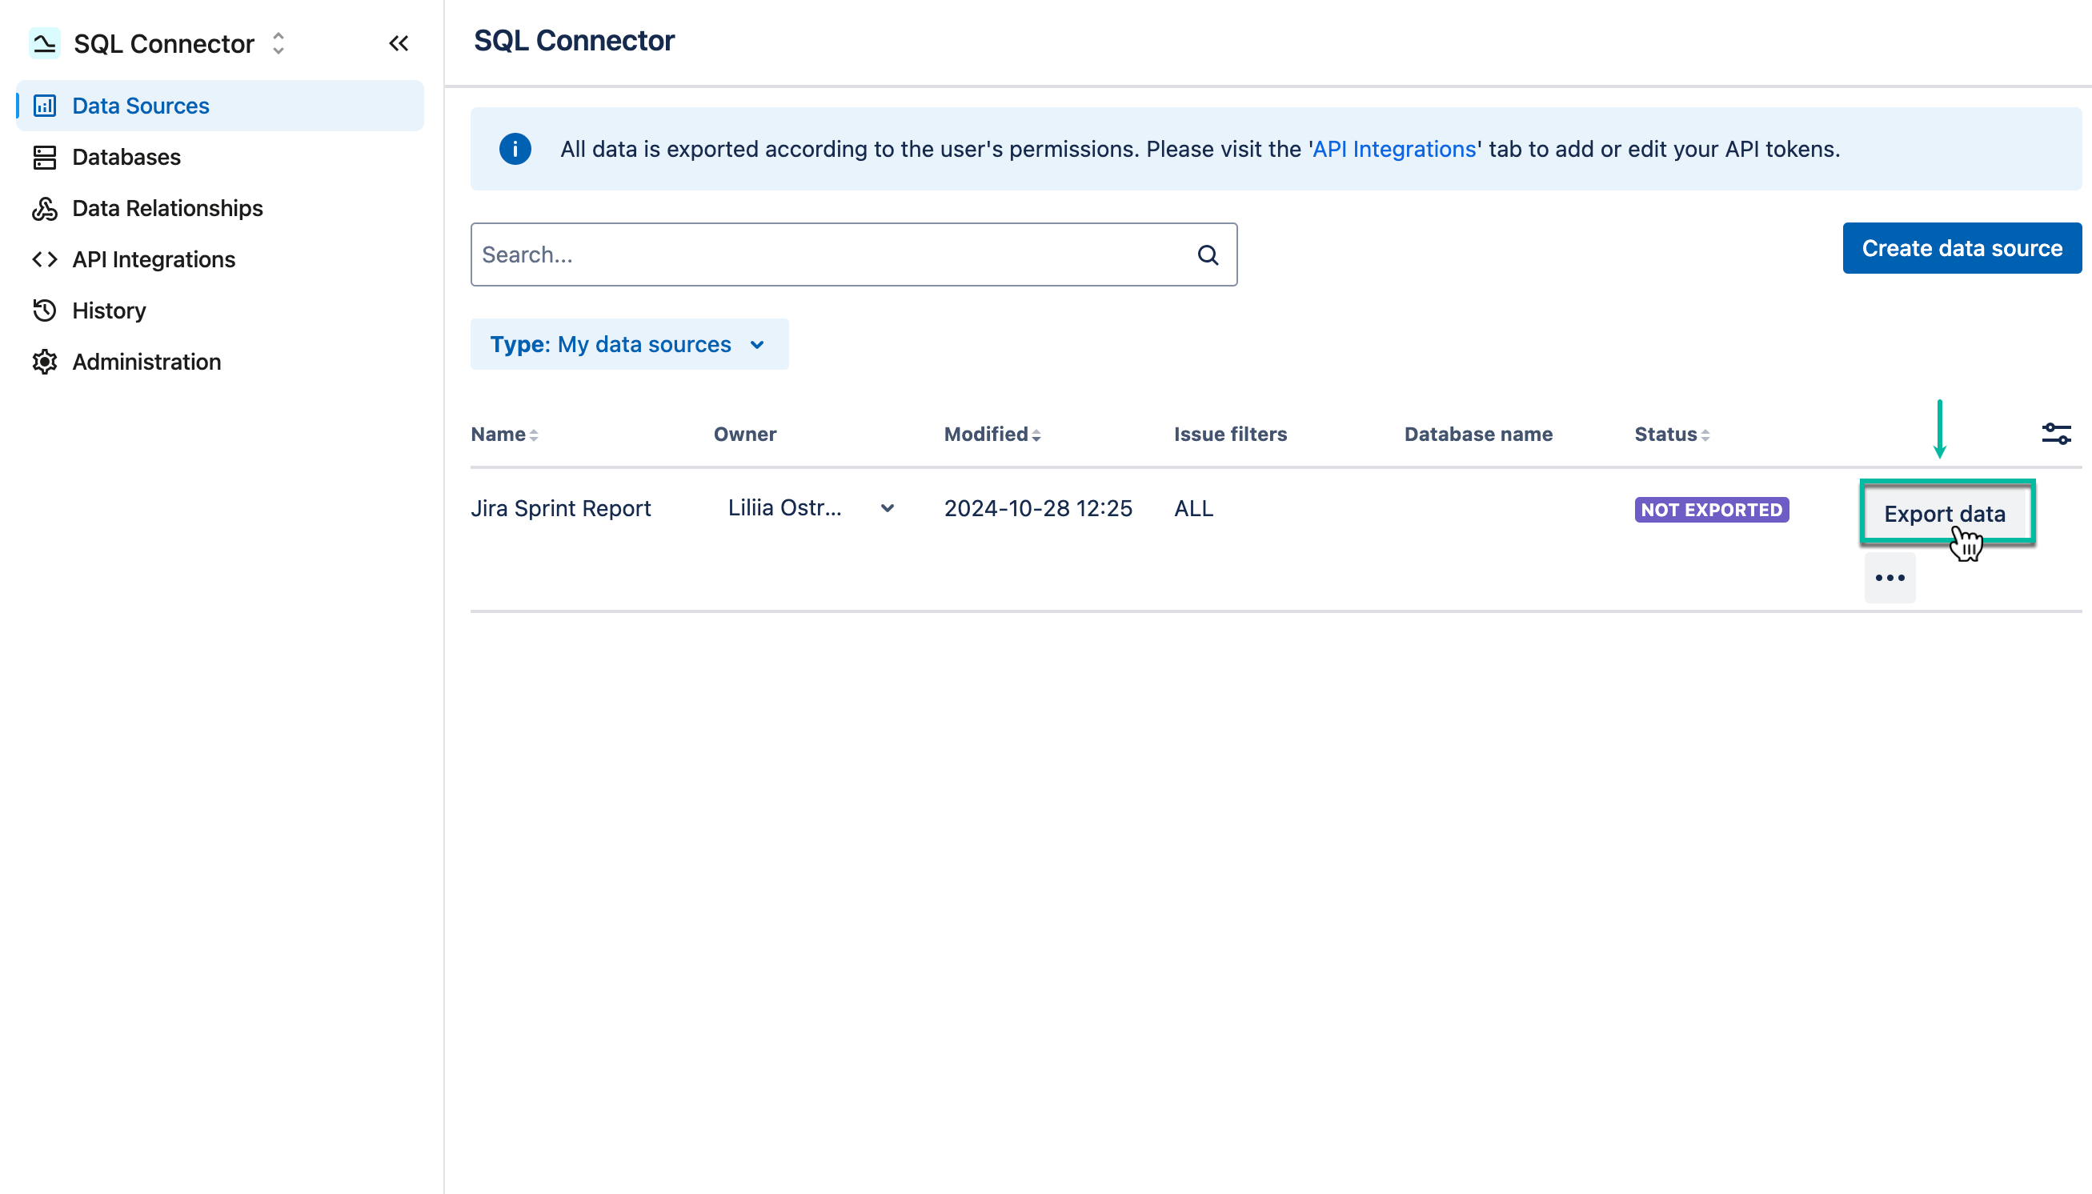This screenshot has height=1194, width=2092.
Task: Open the SQL Connector app switcher arrows
Action: tap(277, 43)
